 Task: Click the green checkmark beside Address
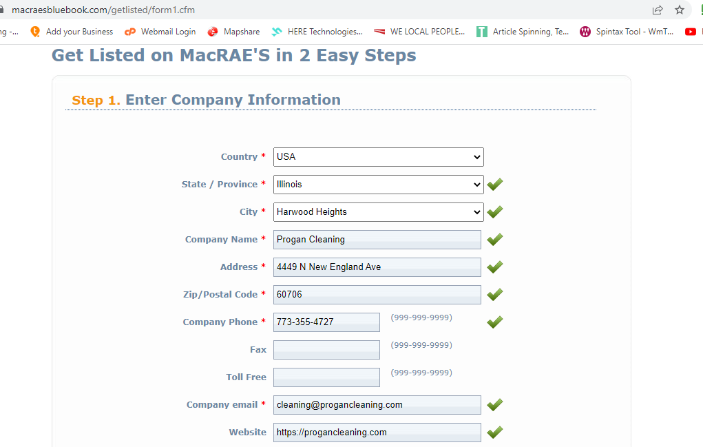tap(495, 267)
